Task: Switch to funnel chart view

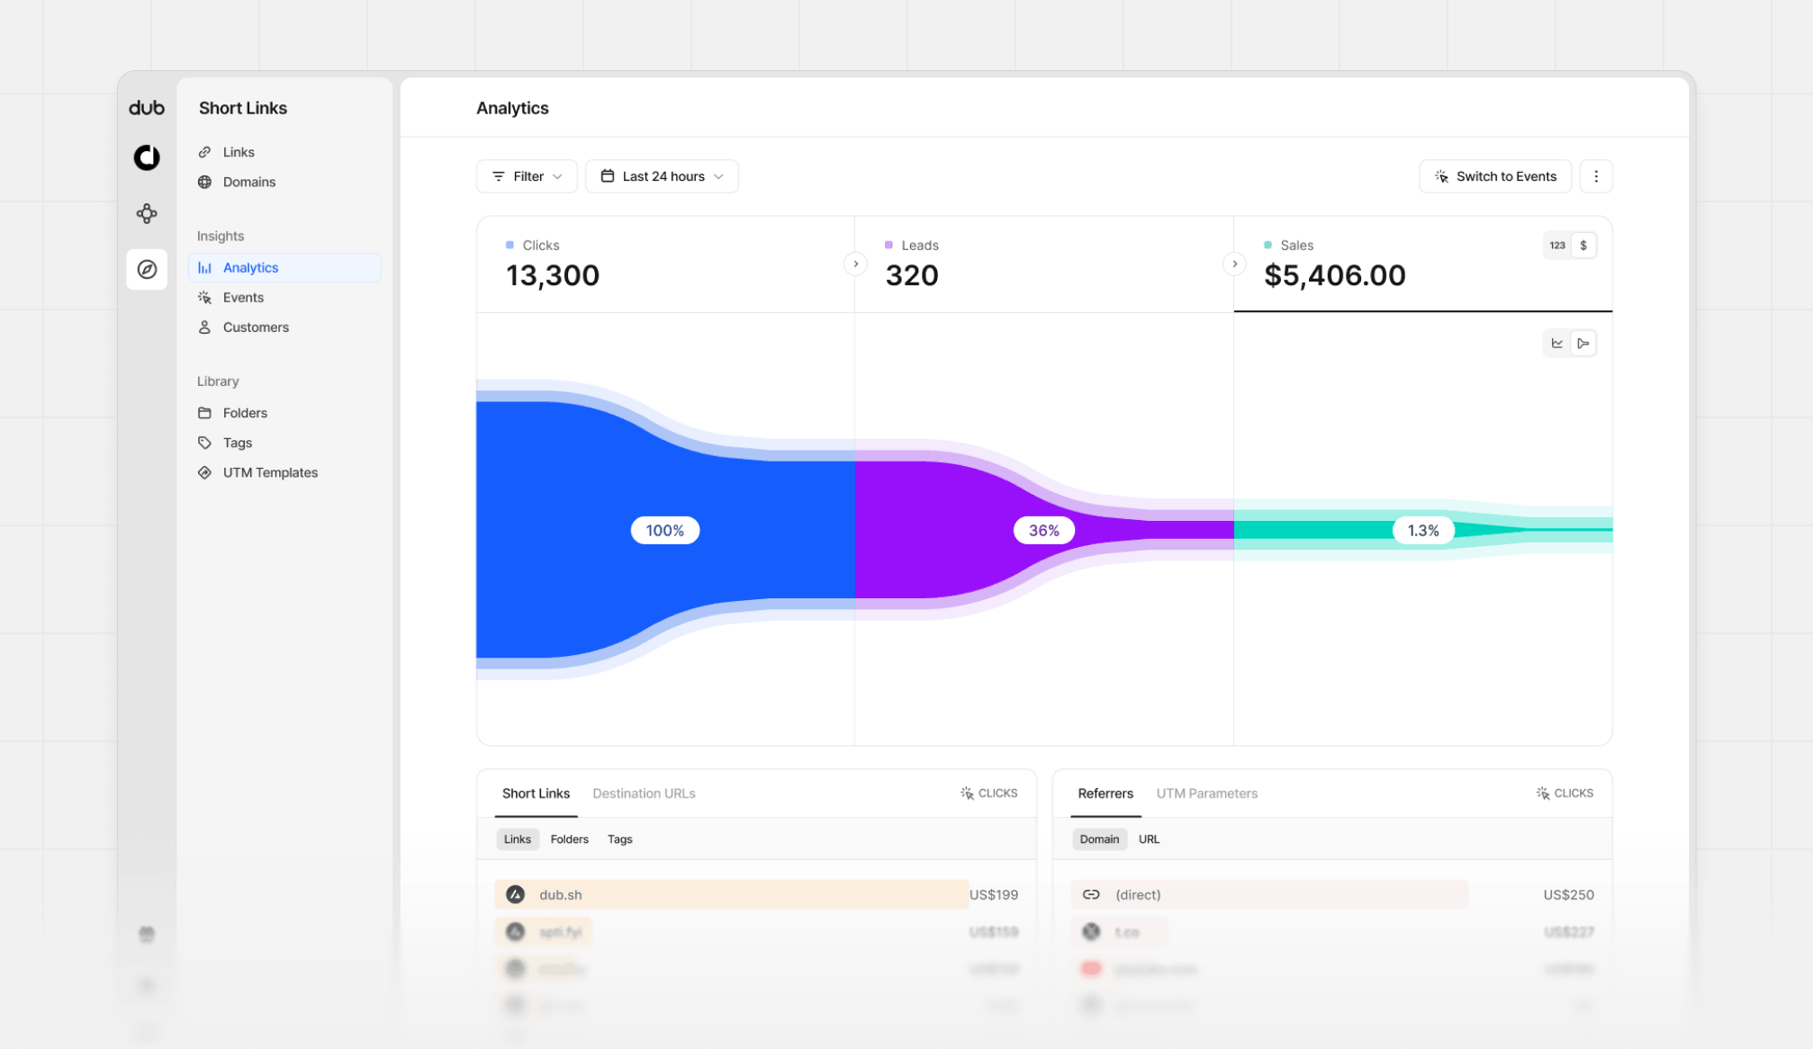Action: tap(1583, 343)
